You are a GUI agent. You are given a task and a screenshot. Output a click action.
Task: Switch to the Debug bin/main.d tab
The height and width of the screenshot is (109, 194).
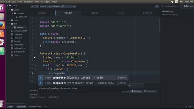170,6
